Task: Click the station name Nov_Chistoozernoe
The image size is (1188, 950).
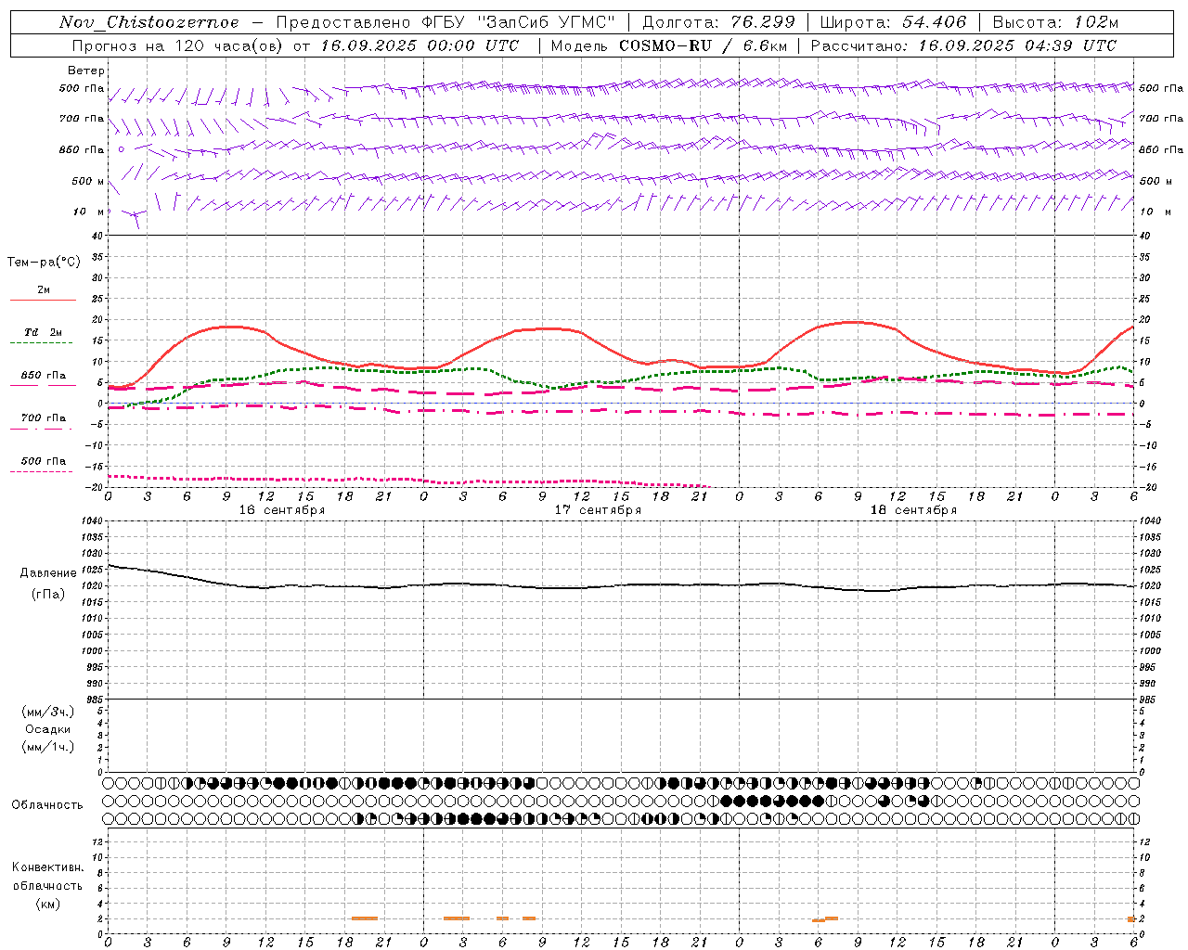Action: pyautogui.click(x=148, y=22)
